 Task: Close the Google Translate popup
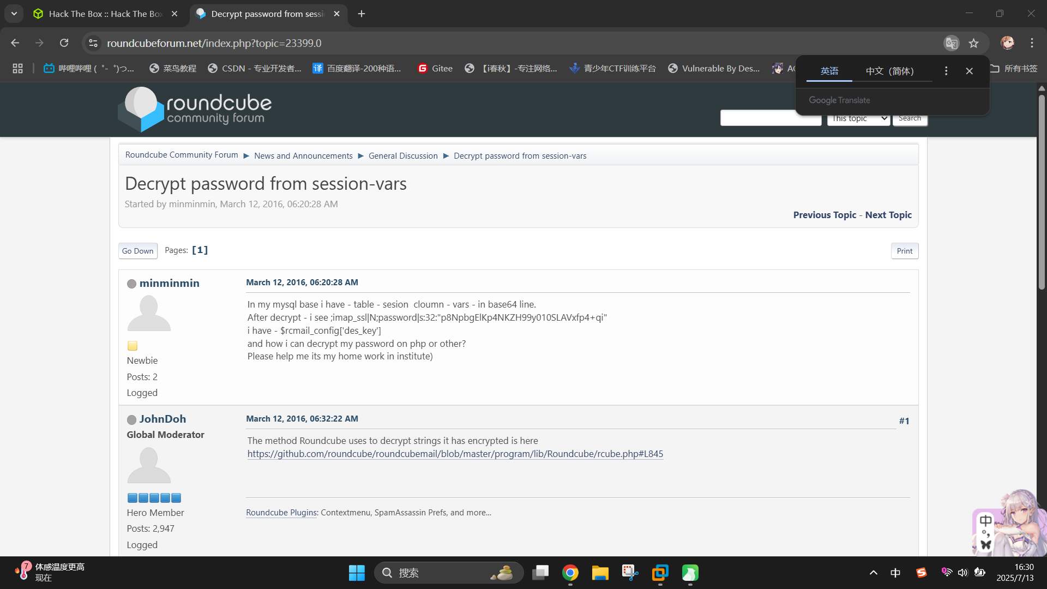pyautogui.click(x=969, y=71)
